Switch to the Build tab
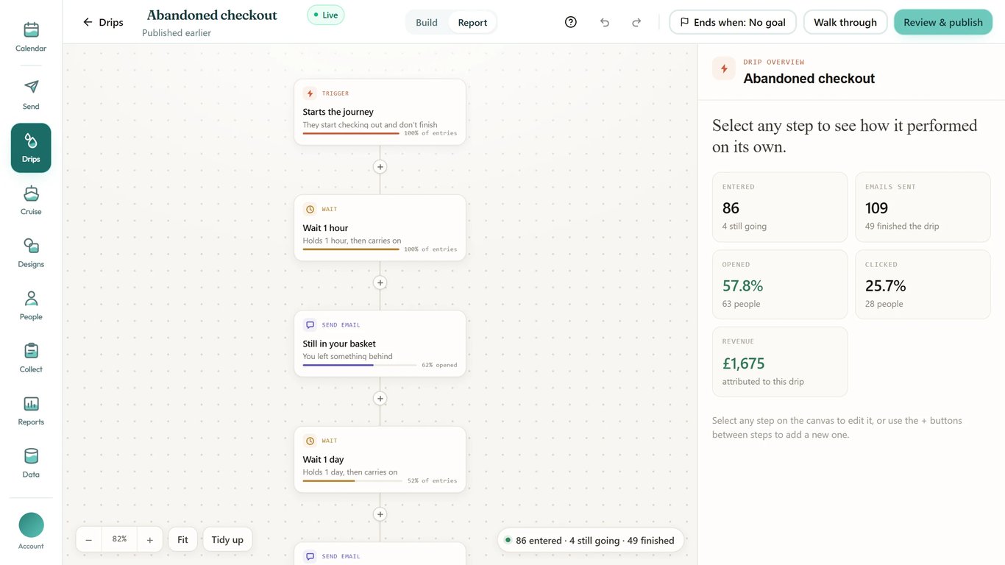 [x=427, y=23]
